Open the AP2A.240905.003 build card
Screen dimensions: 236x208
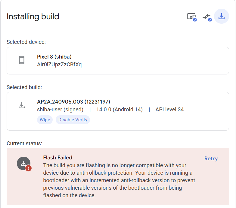tap(118, 111)
